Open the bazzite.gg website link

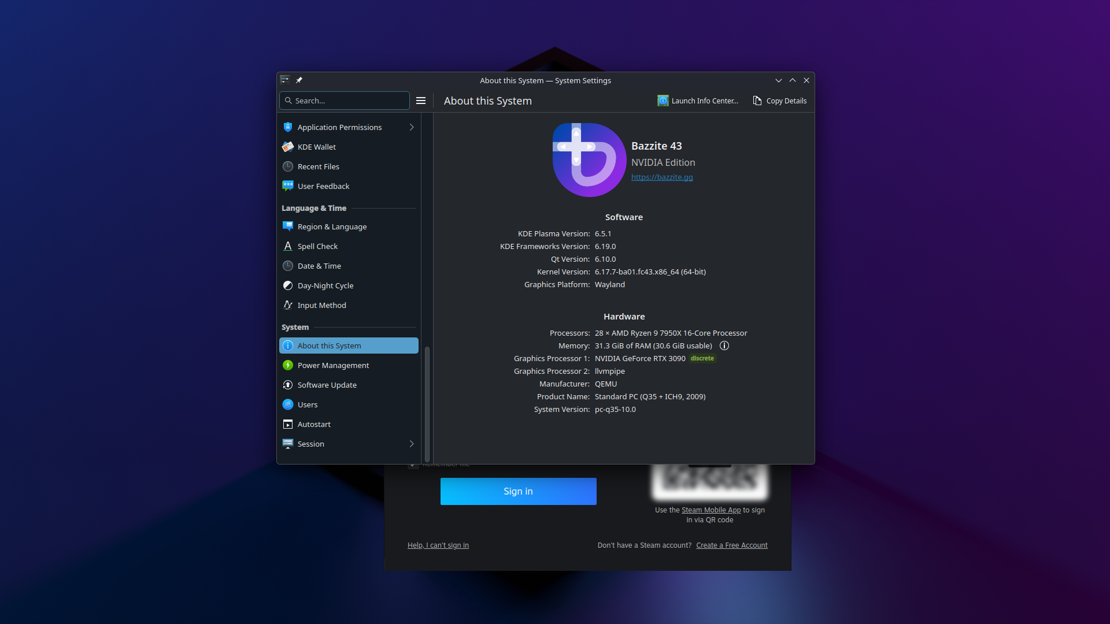pos(661,177)
